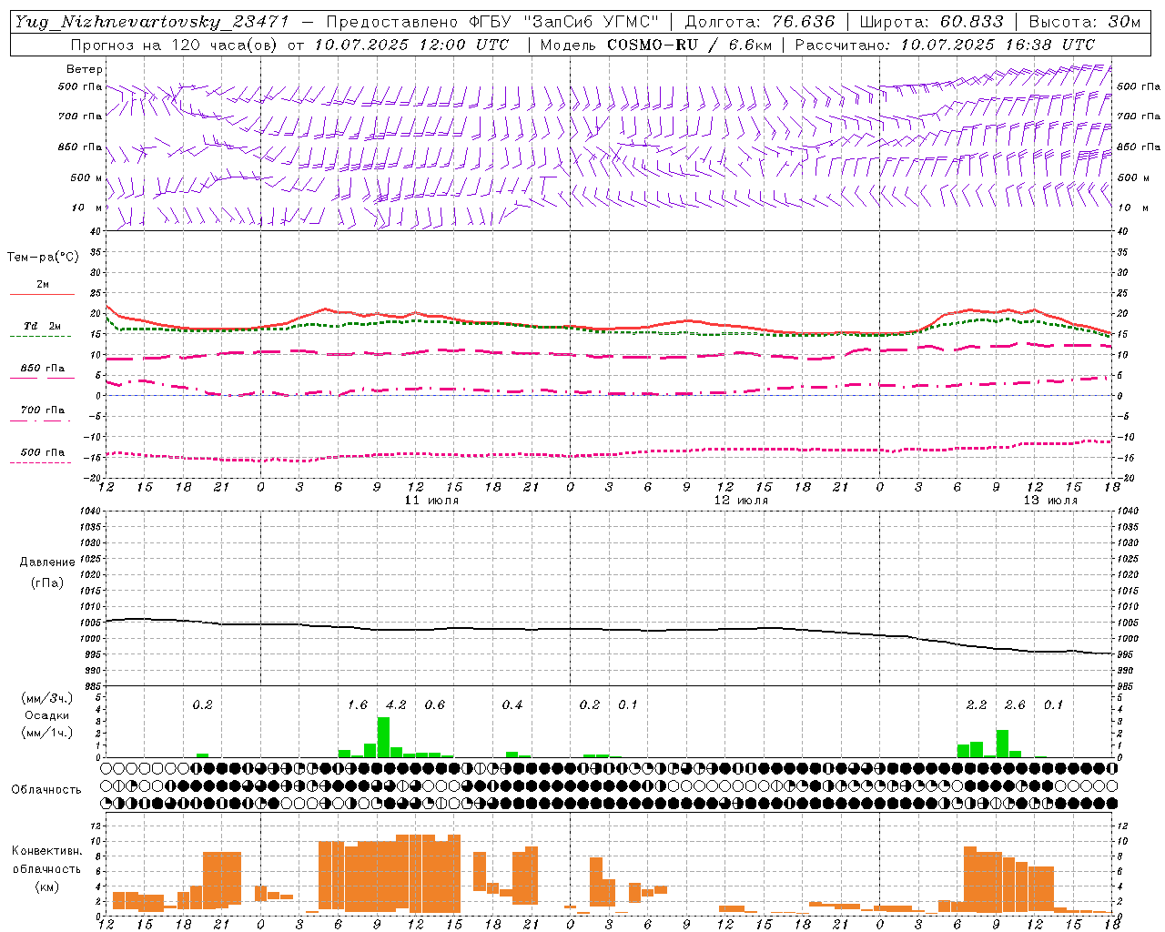Click the model name COSMO-RU / 6.6км
Screen dimensions: 1165x932
[691, 45]
